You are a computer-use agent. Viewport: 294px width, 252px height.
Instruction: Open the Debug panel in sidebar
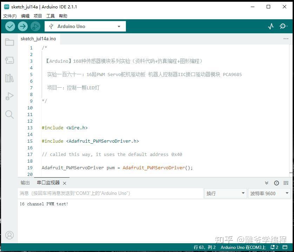pos(9,96)
